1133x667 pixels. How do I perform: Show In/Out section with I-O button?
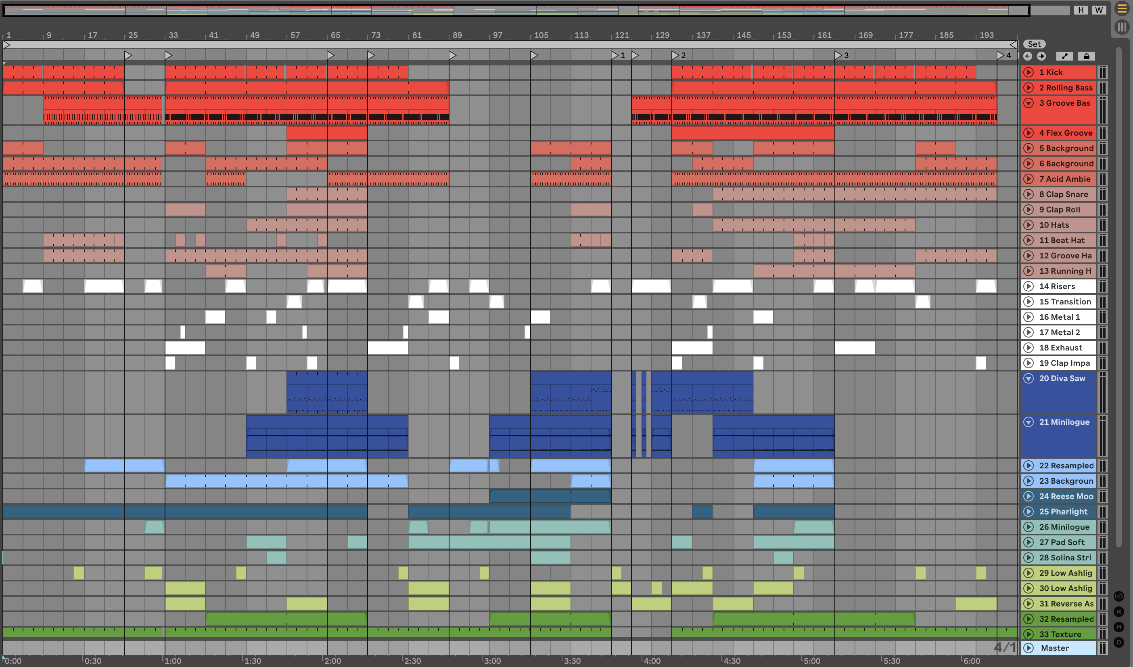1119,596
